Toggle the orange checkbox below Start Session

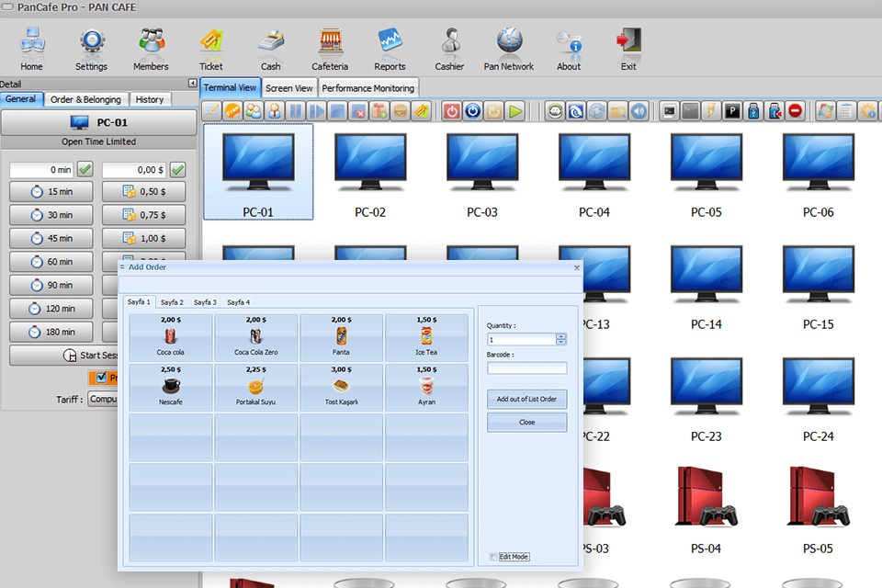[x=101, y=377]
